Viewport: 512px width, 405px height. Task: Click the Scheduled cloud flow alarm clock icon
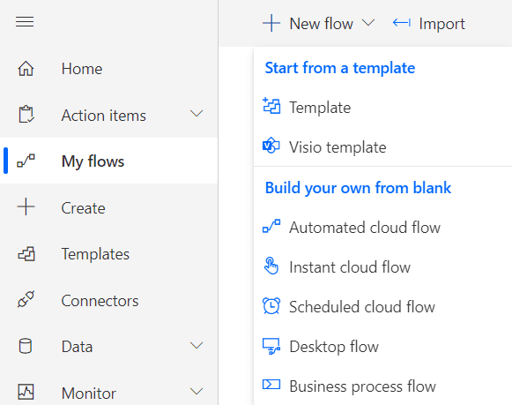click(271, 305)
